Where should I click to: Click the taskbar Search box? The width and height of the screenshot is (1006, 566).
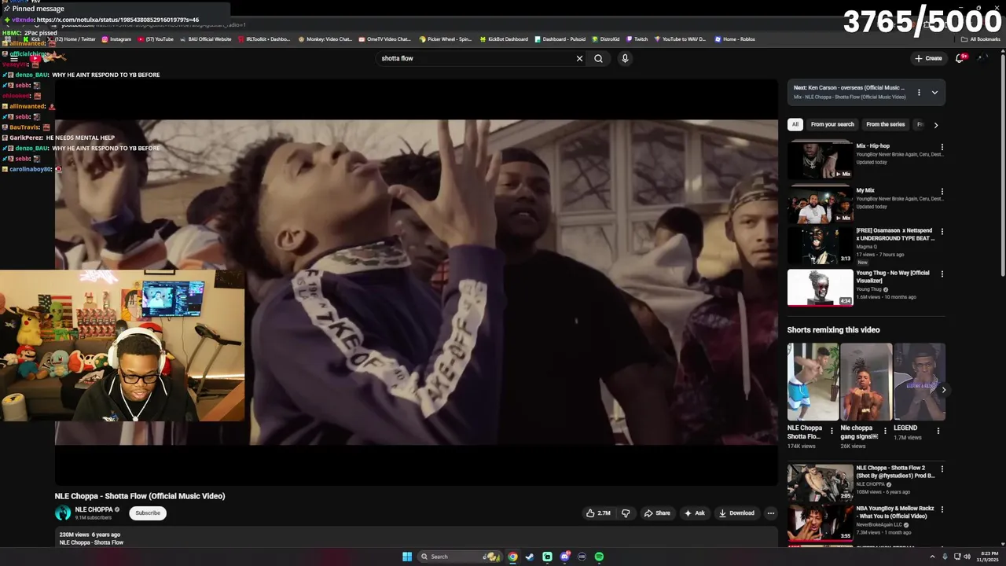pos(460,557)
